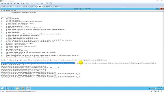
Task: Open Notepad Edit menu
Action: (x=4, y=10)
